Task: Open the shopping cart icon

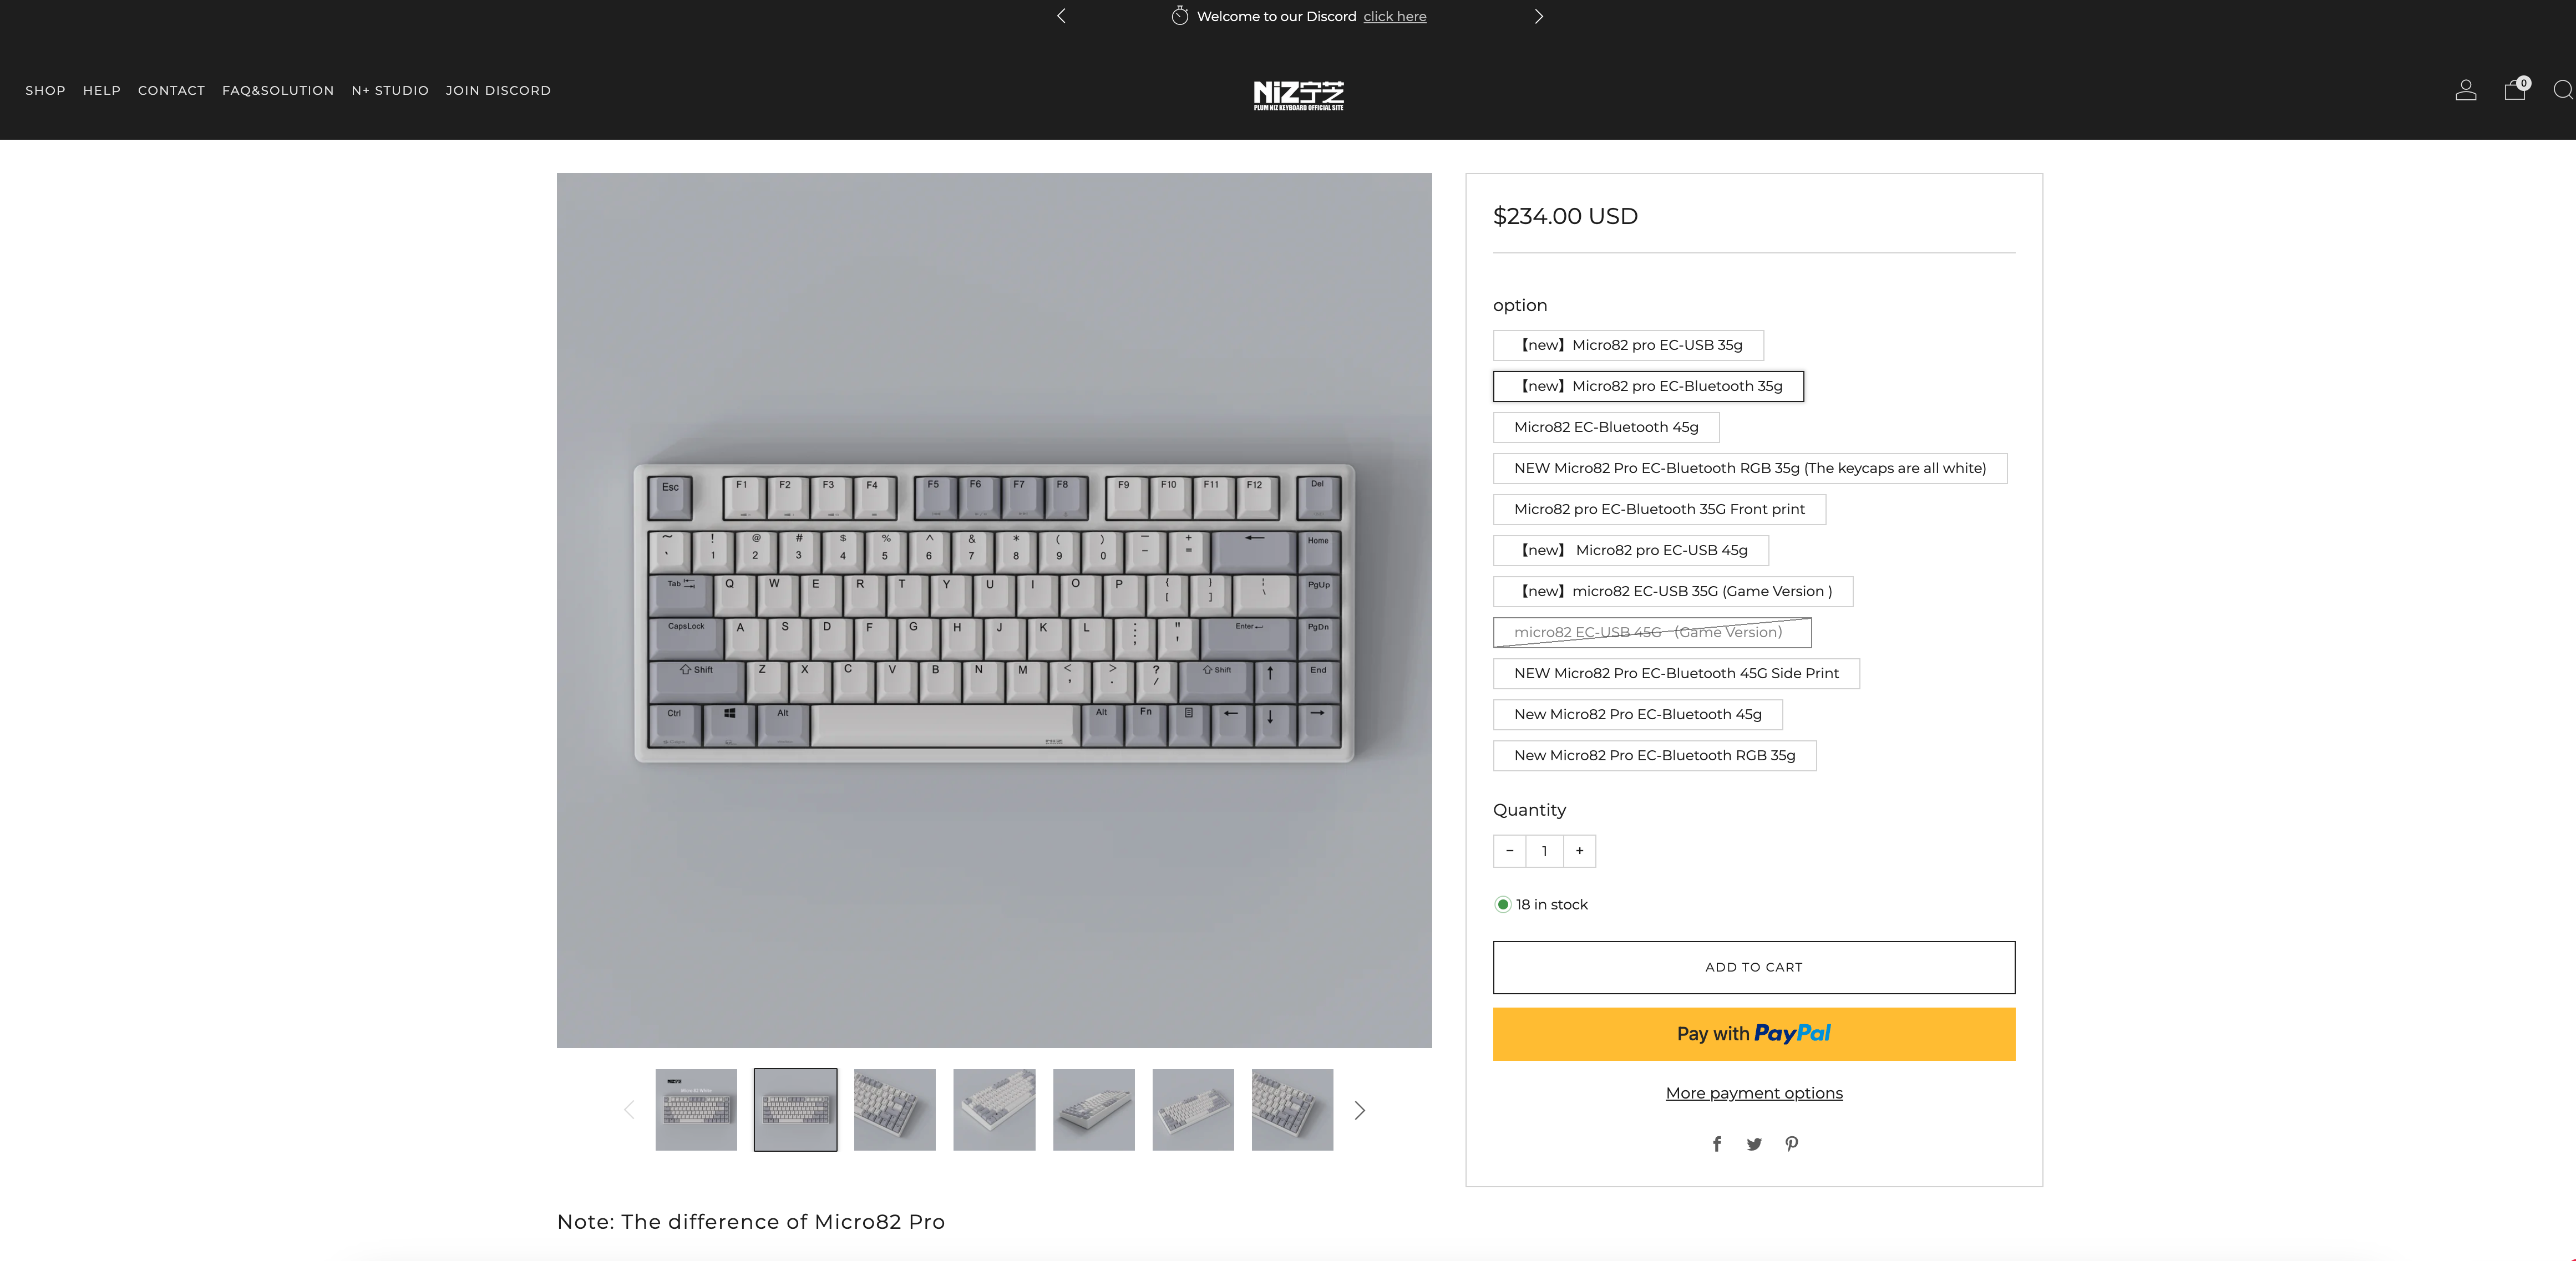Action: click(x=2514, y=90)
